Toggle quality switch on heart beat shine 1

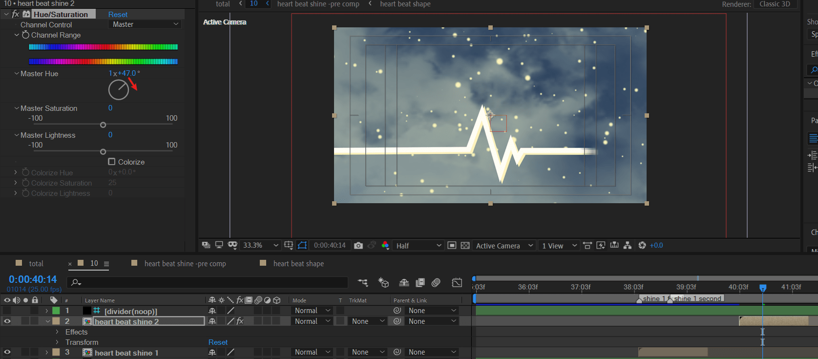pos(231,352)
